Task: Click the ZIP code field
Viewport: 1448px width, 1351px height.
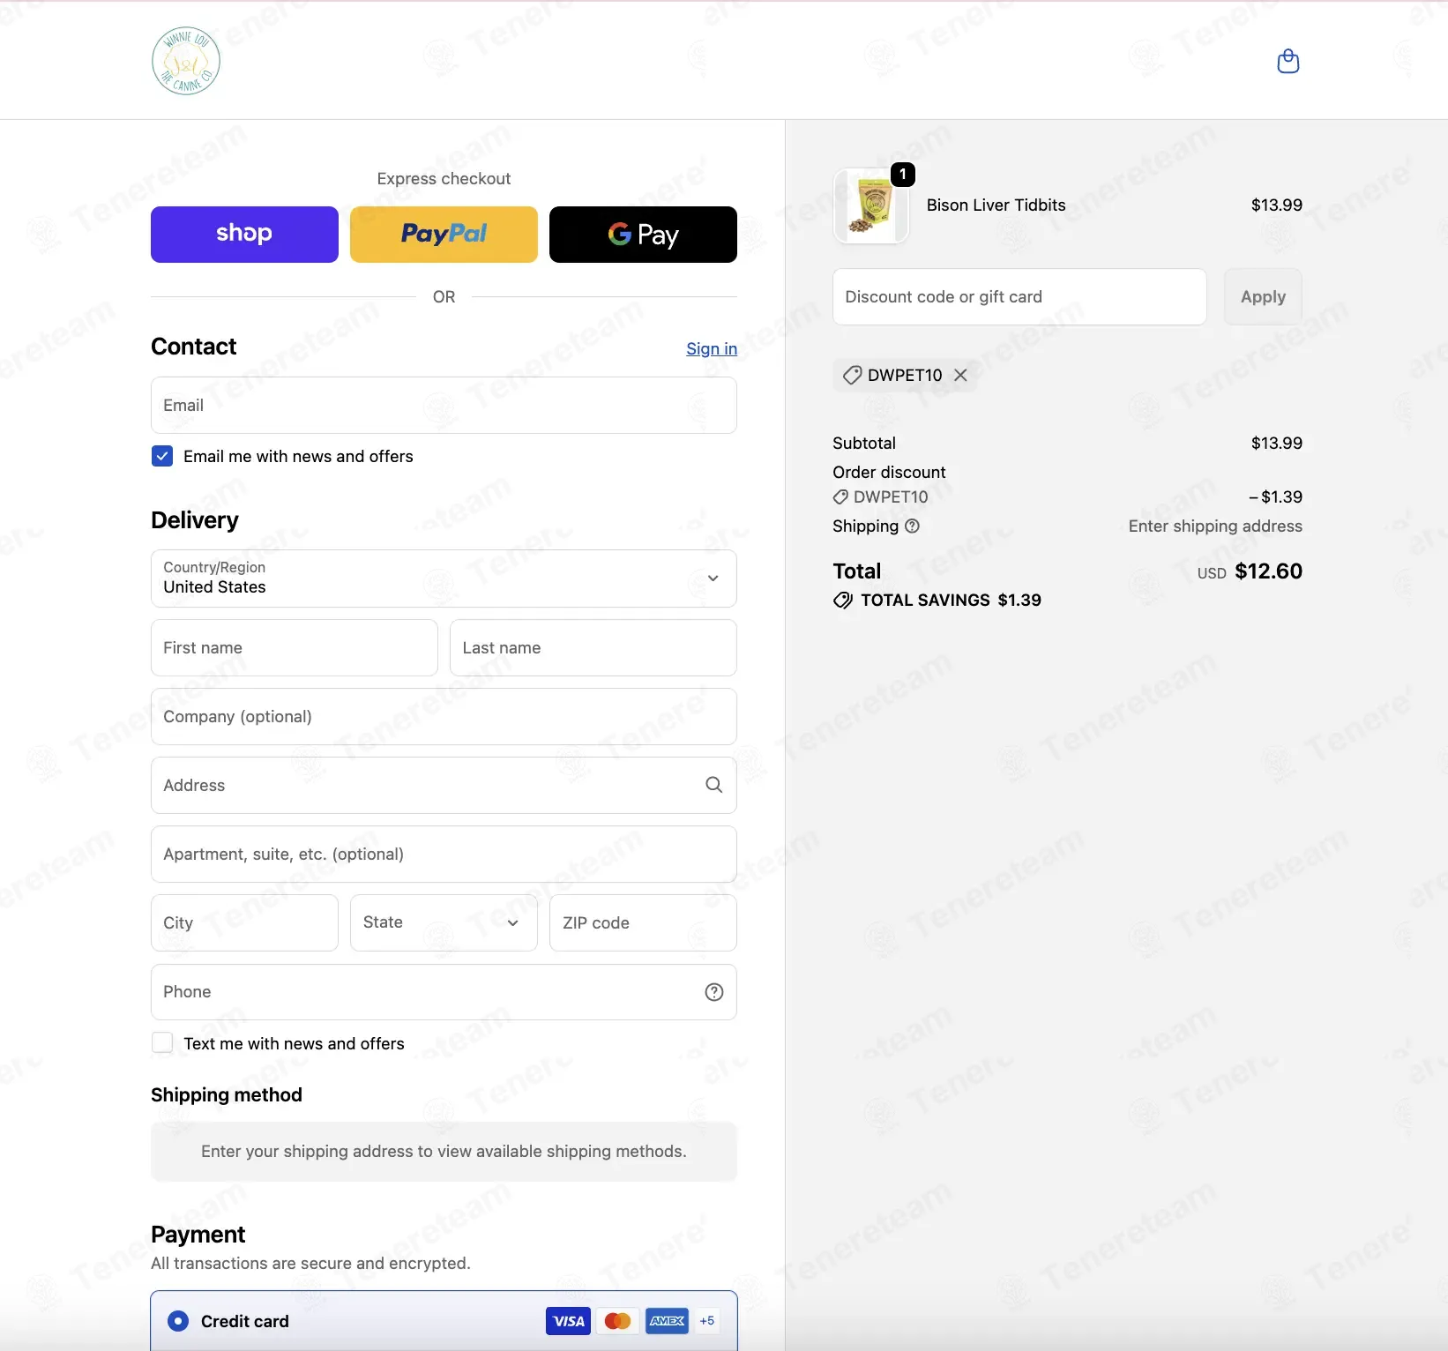Action: (x=643, y=923)
